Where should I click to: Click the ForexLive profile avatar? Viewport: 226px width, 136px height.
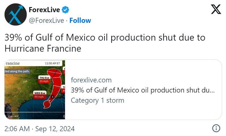pyautogui.click(x=16, y=15)
